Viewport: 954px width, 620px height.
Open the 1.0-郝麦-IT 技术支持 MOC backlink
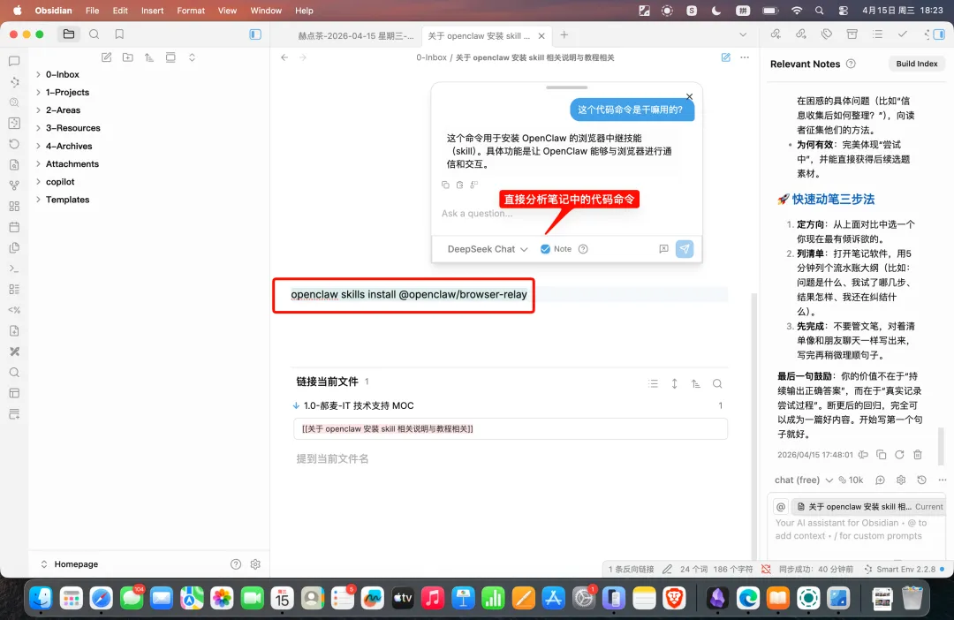[x=359, y=405]
